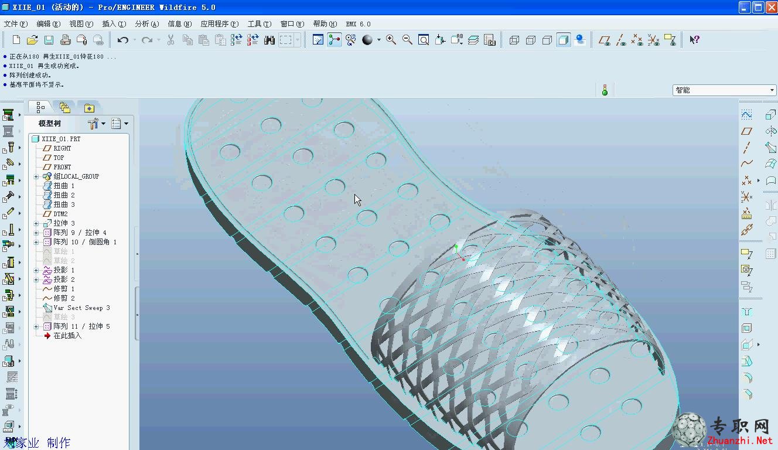Select 修剪 1 feature in tree
778x450 pixels.
tap(59, 289)
